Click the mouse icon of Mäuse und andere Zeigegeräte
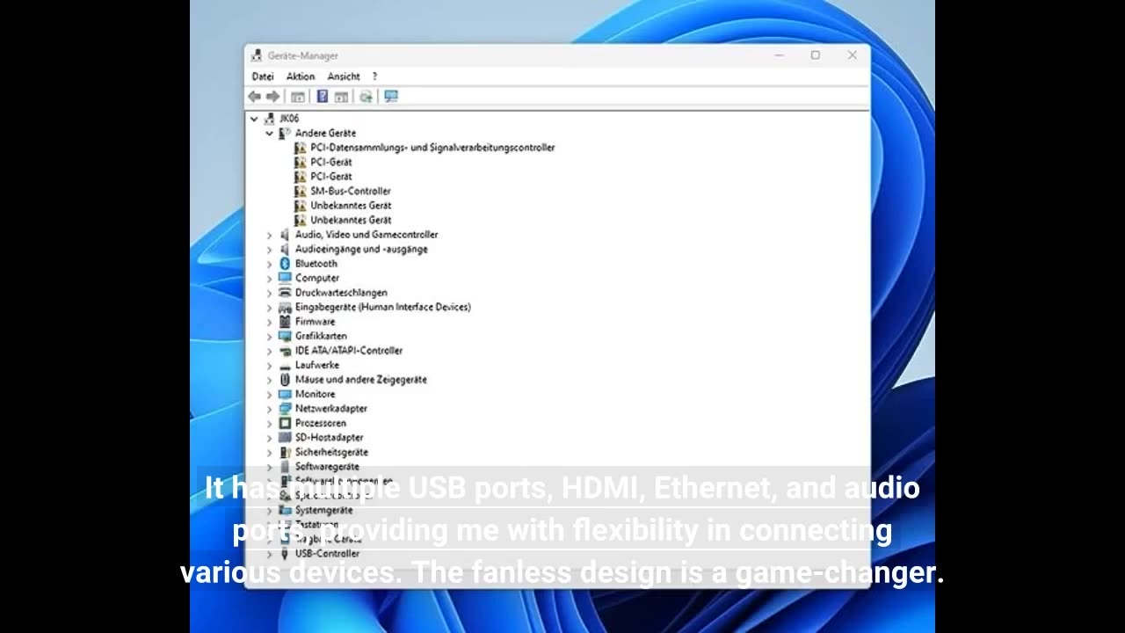 click(285, 380)
